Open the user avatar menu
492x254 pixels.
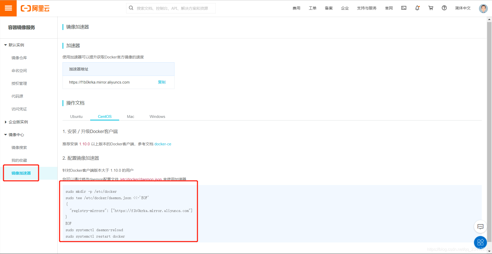483,8
